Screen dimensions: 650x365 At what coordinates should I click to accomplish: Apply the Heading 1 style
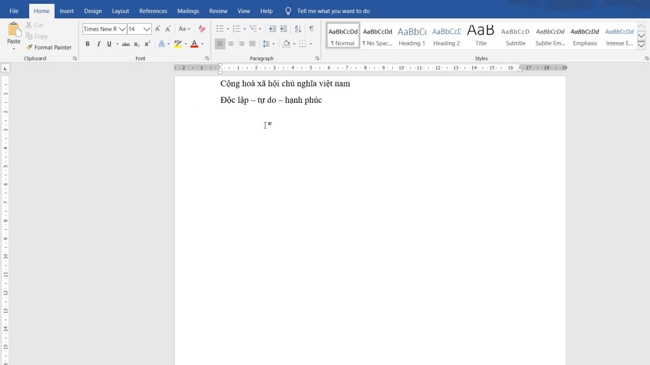[412, 36]
